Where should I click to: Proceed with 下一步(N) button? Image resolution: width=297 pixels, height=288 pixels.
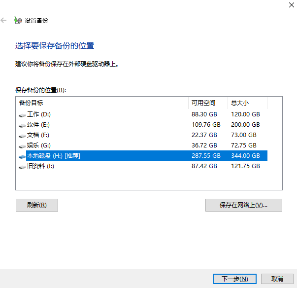click(235, 279)
